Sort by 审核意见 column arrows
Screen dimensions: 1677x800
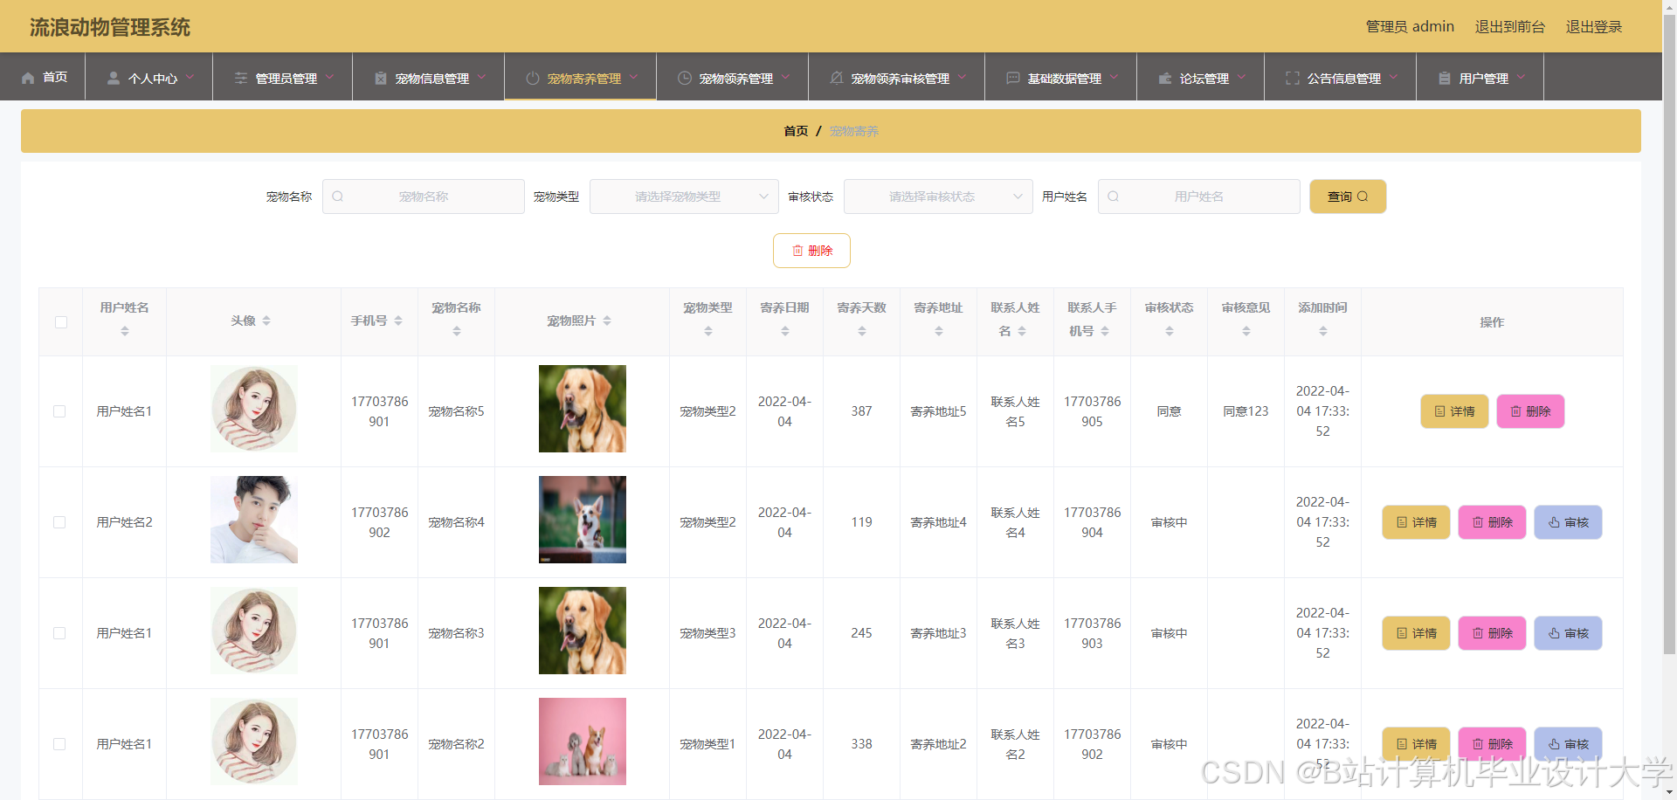(x=1246, y=331)
